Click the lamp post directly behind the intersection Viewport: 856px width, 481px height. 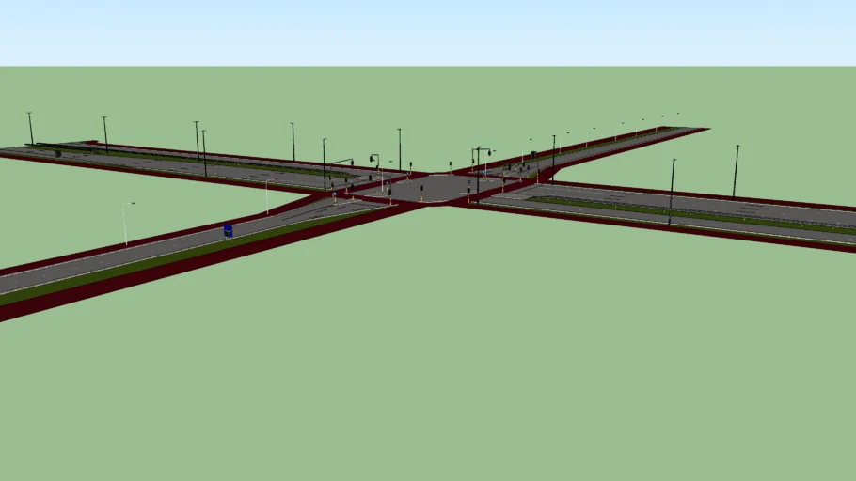click(399, 148)
